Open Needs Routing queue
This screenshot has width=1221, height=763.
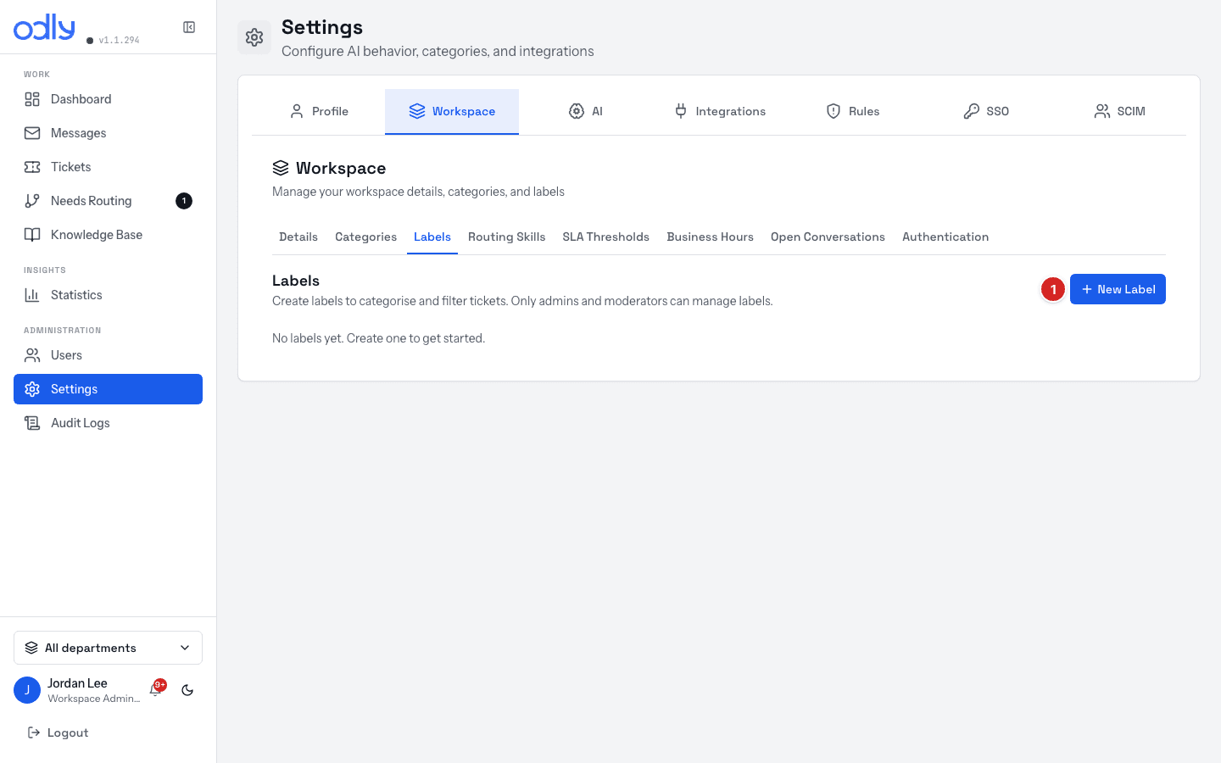click(x=108, y=201)
